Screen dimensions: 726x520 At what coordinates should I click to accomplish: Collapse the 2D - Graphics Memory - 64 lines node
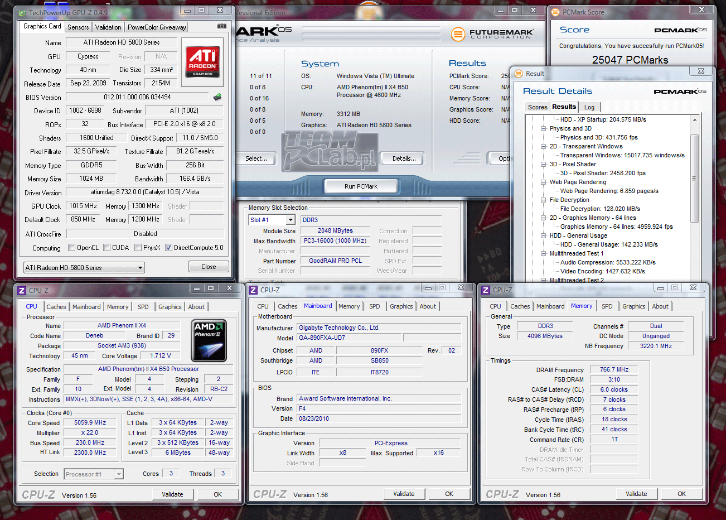click(544, 218)
